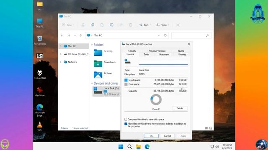Switch to large icons view in status bar
This screenshot has width=268, height=150.
coord(211,128)
